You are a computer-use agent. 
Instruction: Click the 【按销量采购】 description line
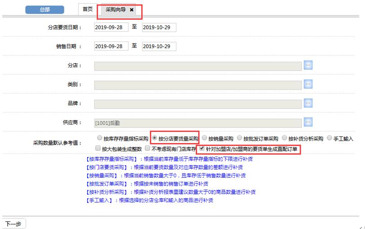pos(166,175)
